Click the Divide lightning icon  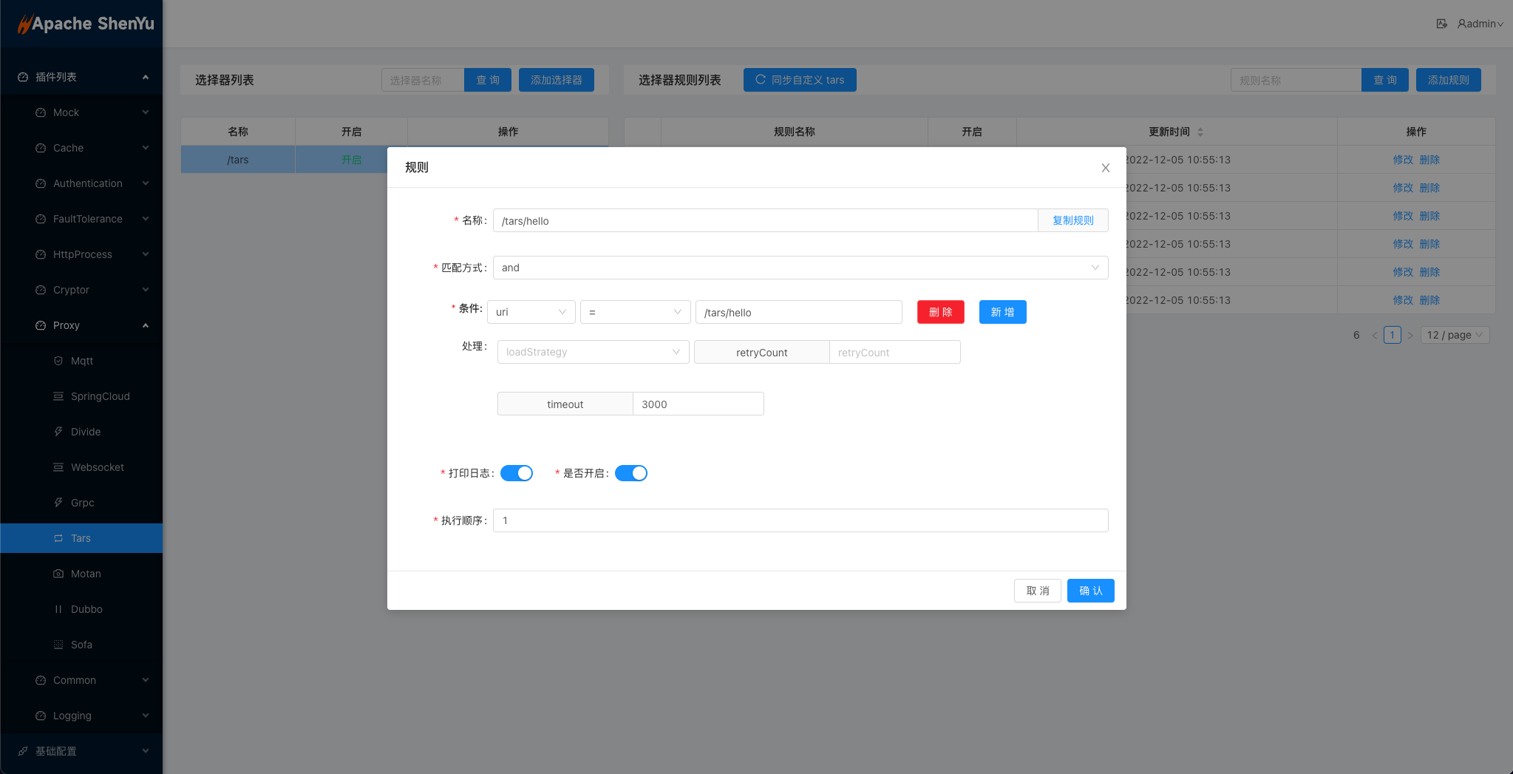(58, 432)
